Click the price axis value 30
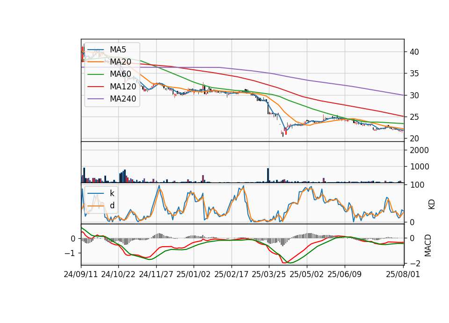 414,95
